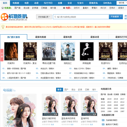Open year 2019 under 电视剧分类

109,99
